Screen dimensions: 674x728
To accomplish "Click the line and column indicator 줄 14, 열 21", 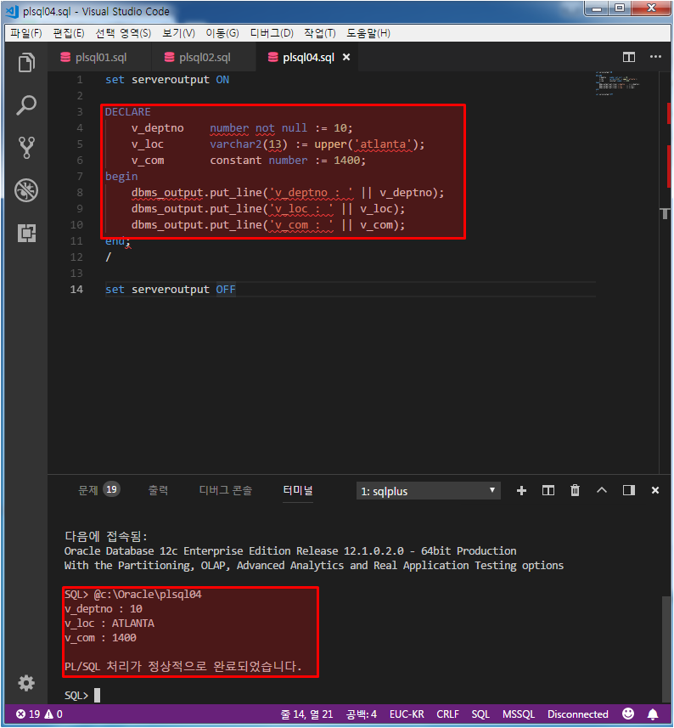I will [306, 714].
